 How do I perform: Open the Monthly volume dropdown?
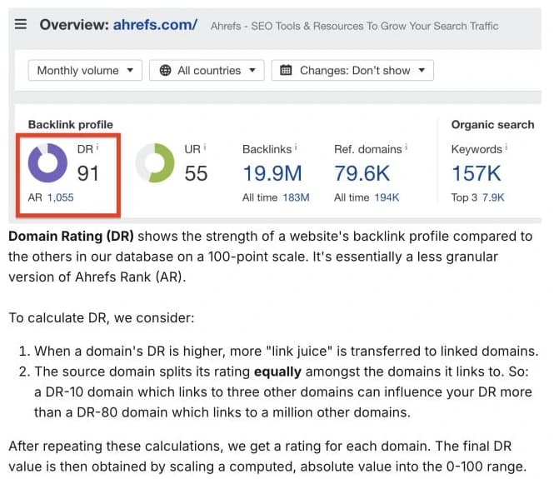point(85,70)
